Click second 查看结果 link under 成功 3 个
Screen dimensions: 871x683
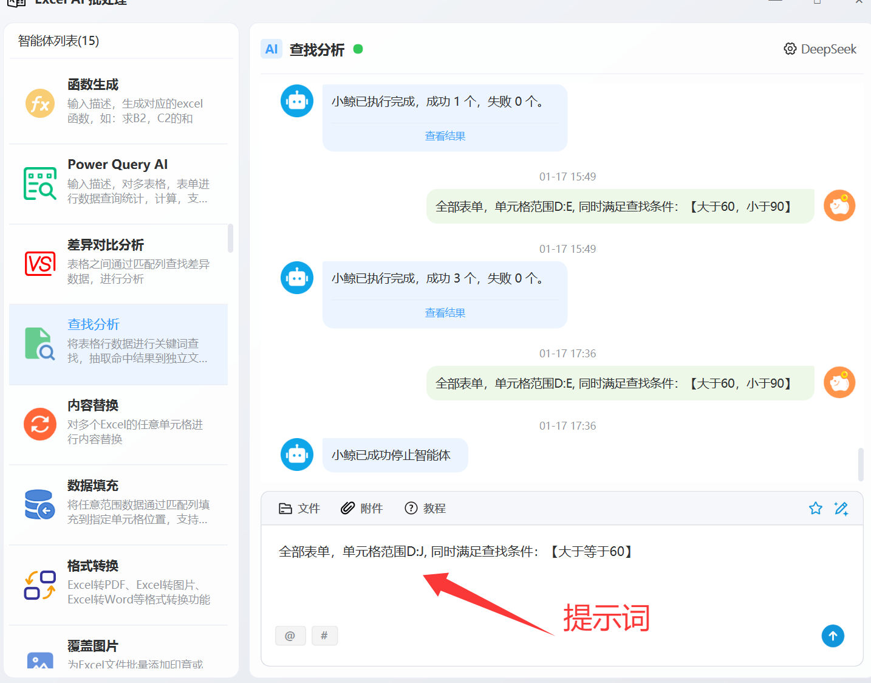[x=445, y=313]
